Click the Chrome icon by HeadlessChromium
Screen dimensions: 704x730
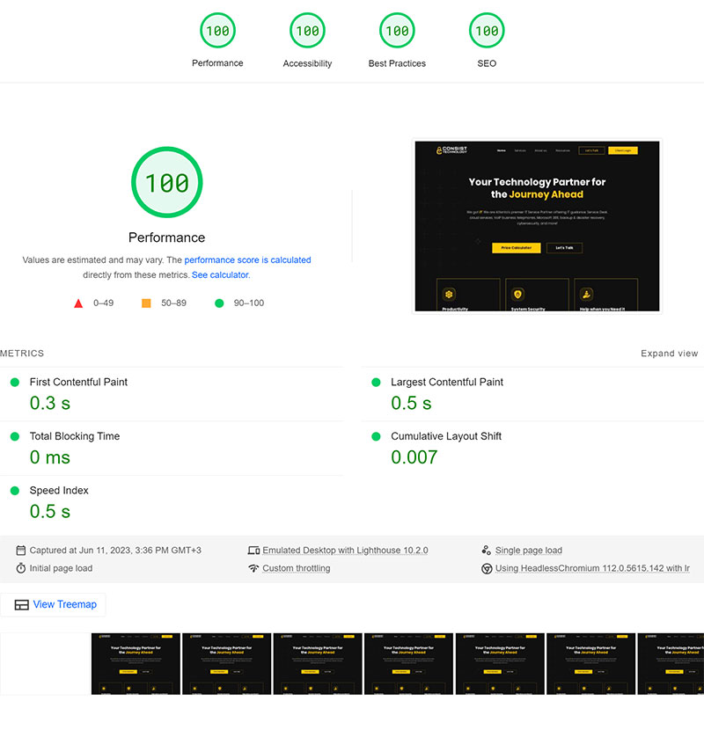click(x=487, y=568)
